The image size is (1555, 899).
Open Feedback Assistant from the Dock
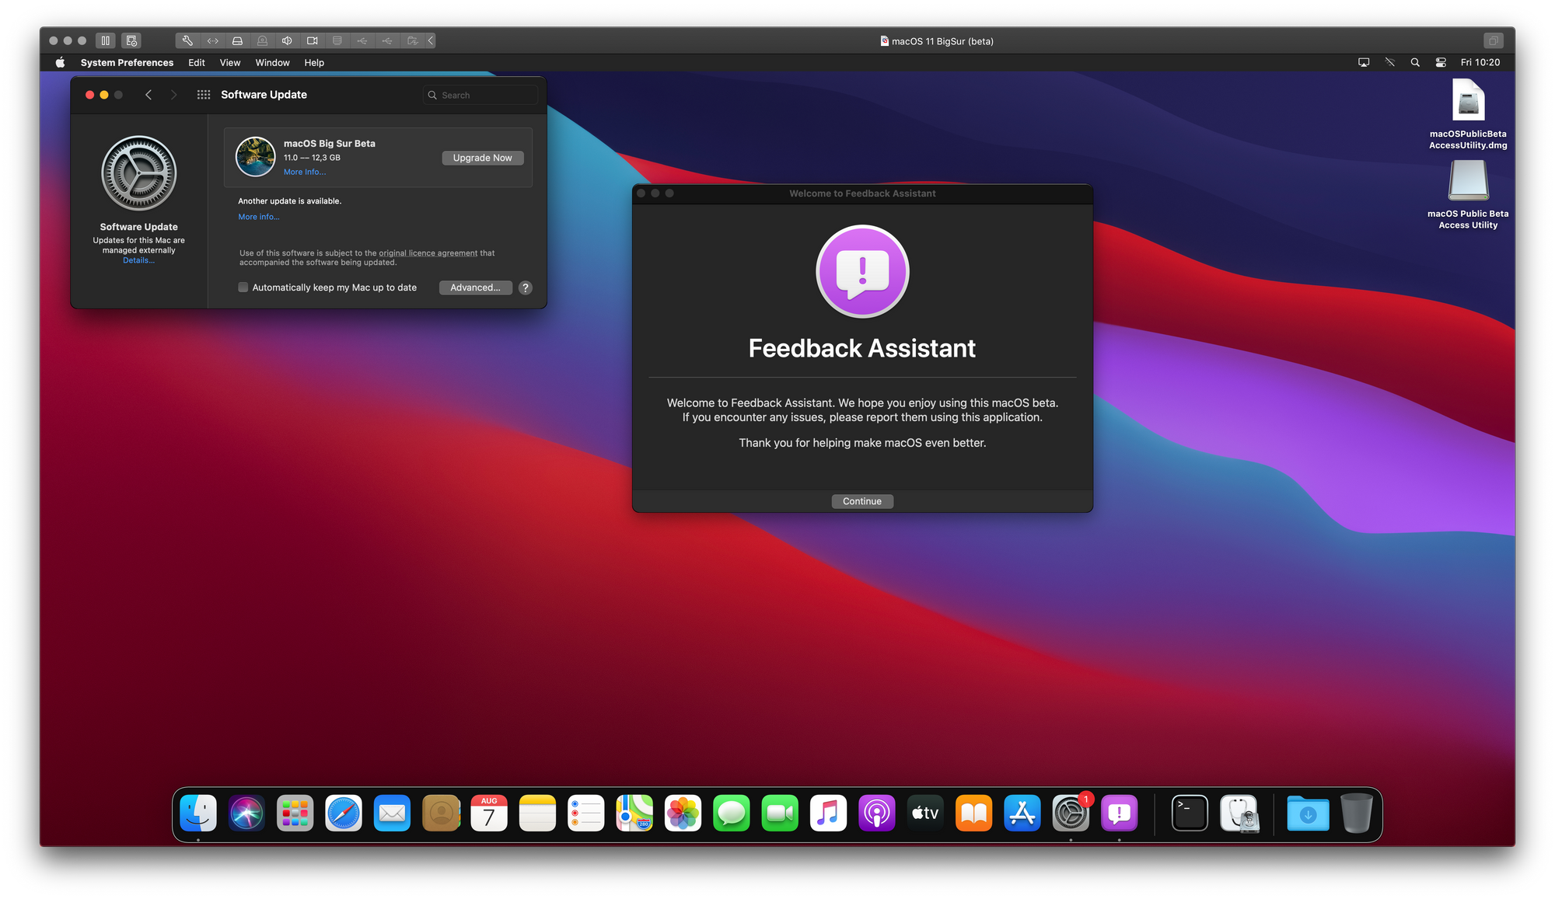(x=1119, y=814)
